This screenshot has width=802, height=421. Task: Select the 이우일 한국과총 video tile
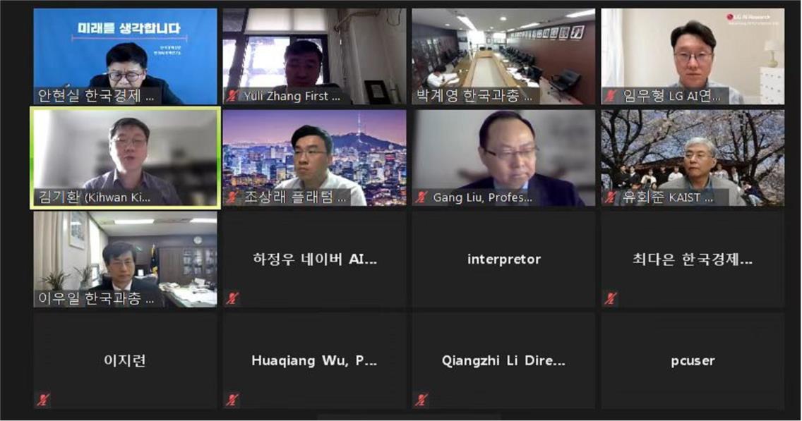(x=126, y=260)
